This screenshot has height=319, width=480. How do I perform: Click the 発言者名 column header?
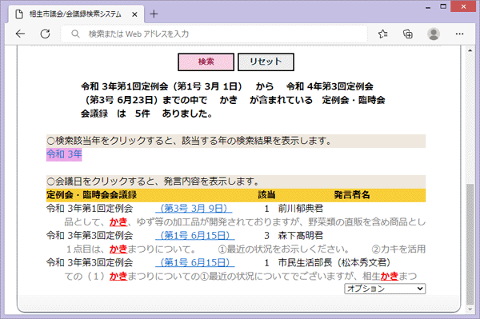352,195
